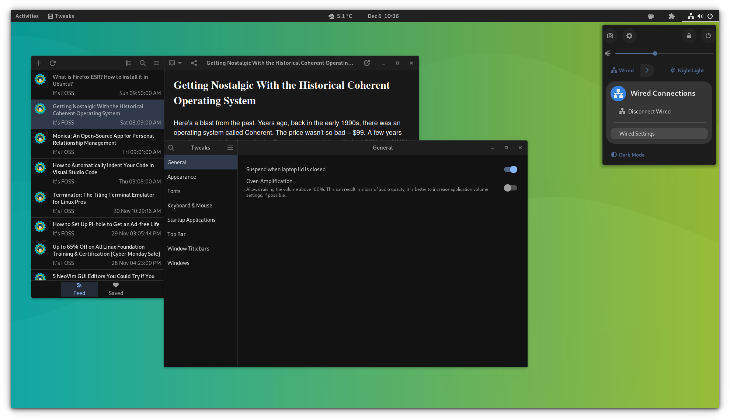Image resolution: width=730 pixels, height=420 pixels.
Task: Select General in Tweaks sidebar
Action: point(201,162)
